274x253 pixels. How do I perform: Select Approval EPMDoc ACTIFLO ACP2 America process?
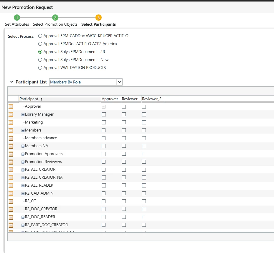(40, 44)
